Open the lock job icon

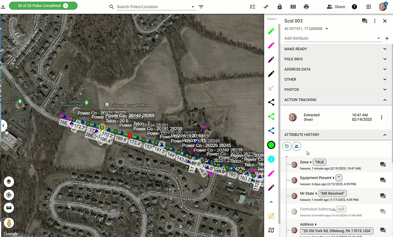pos(280,7)
